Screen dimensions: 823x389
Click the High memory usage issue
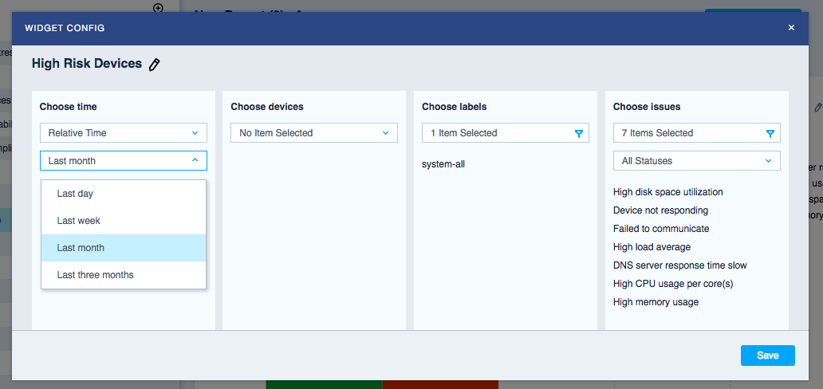[656, 302]
